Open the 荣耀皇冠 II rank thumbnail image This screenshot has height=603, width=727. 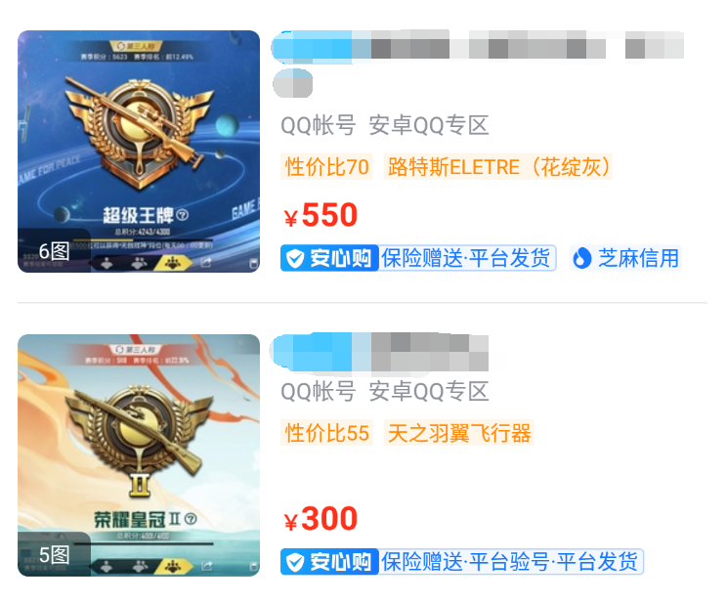pos(139,455)
